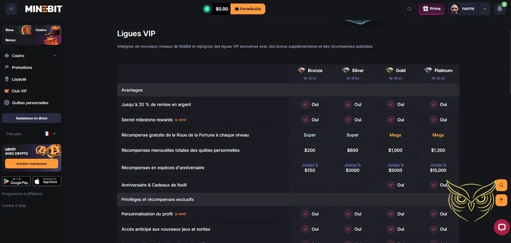Open Promotions from the sidebar

22,67
